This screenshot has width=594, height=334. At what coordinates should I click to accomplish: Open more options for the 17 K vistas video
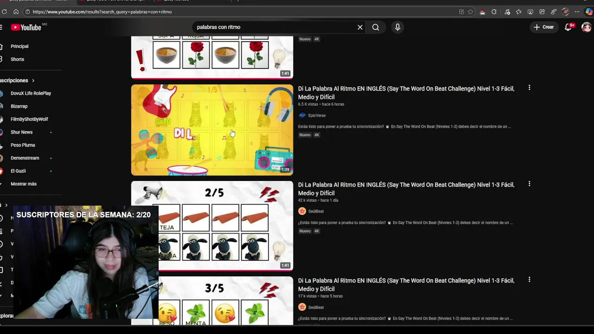529,280
